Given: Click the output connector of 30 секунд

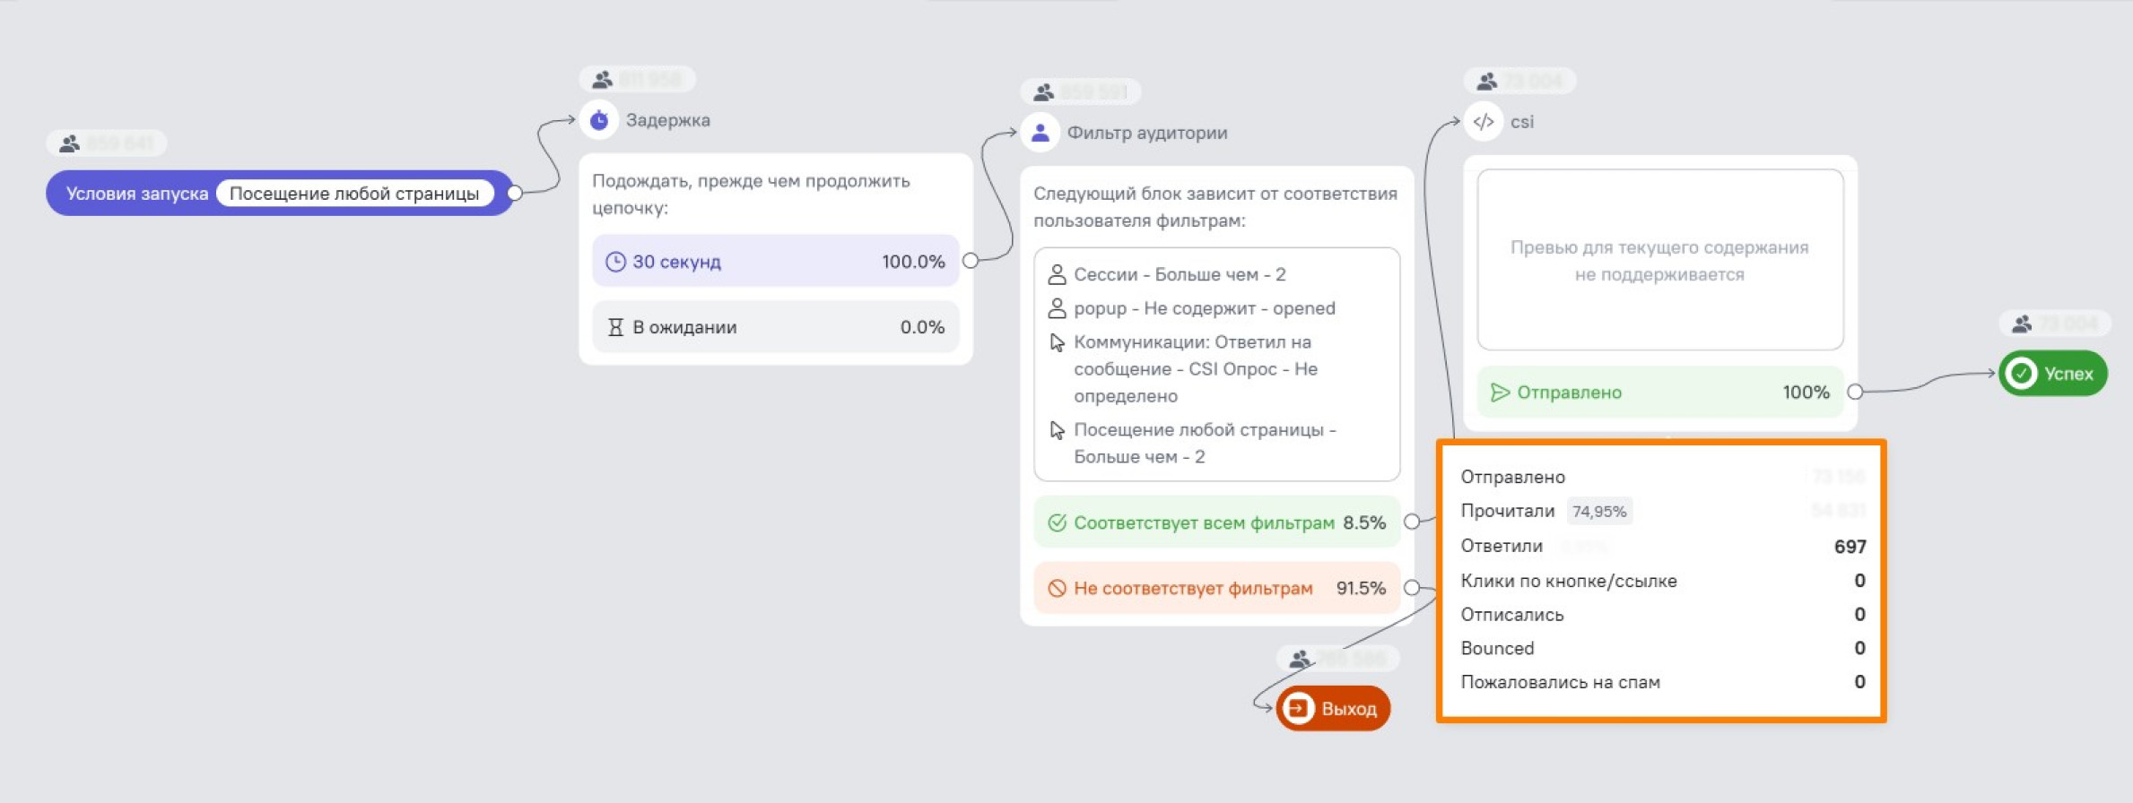Looking at the screenshot, I should [971, 261].
